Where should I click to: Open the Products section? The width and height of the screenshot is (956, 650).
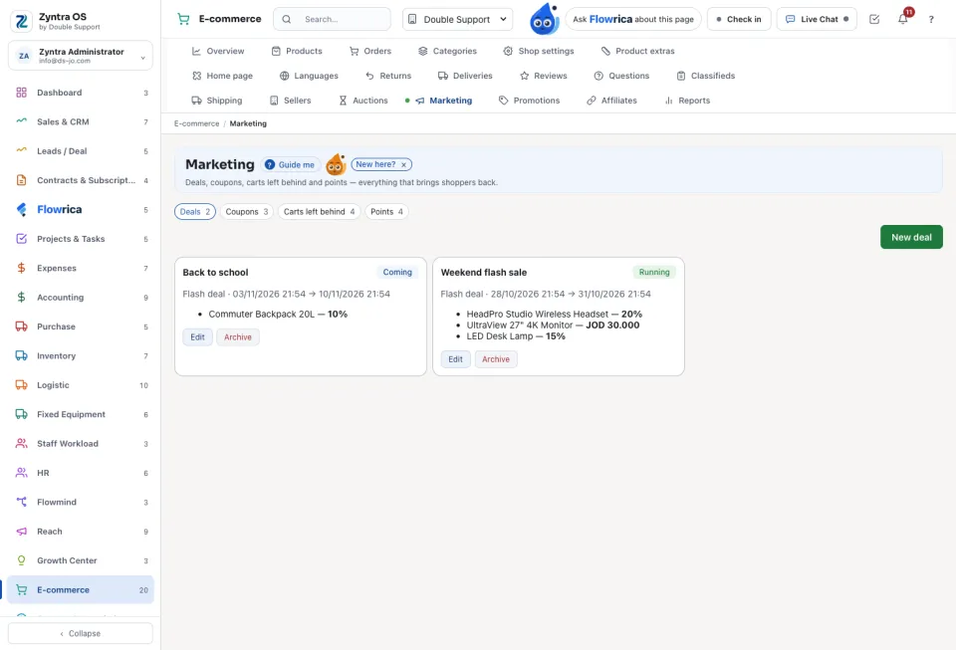pyautogui.click(x=297, y=51)
